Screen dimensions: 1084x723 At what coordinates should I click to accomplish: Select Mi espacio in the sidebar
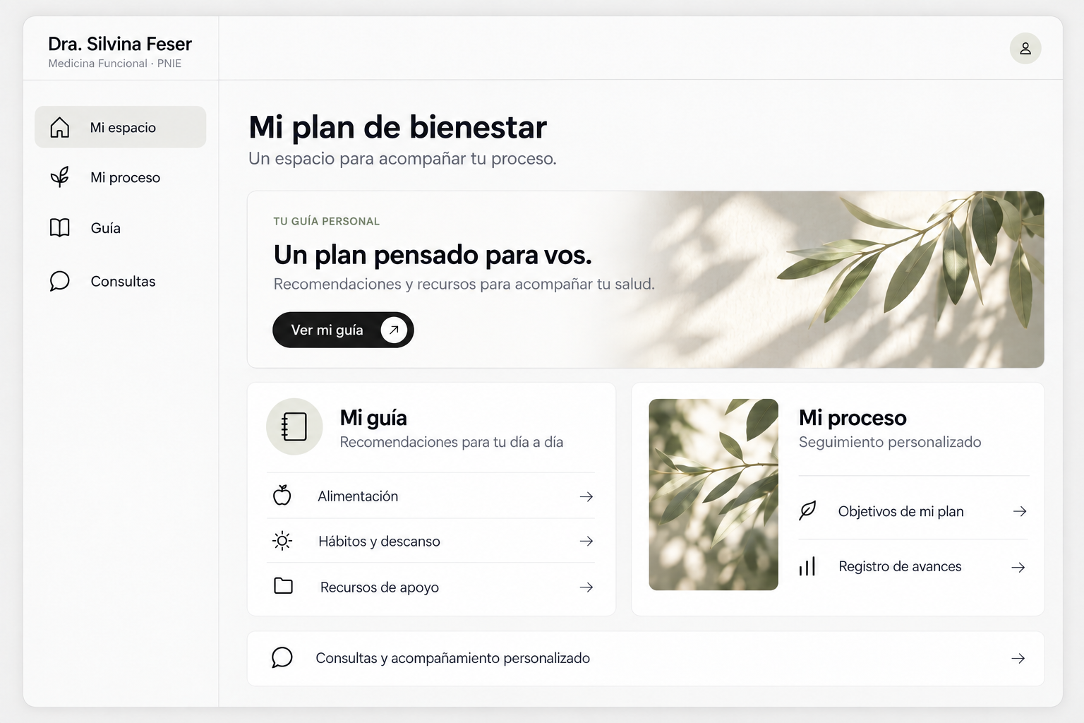pos(121,127)
